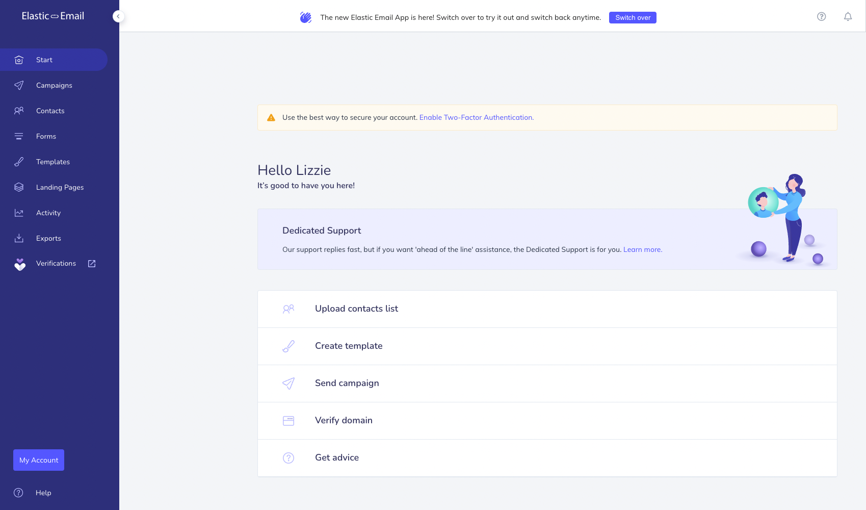Go to the Start page in sidebar
This screenshot has height=510, width=866.
tap(44, 60)
